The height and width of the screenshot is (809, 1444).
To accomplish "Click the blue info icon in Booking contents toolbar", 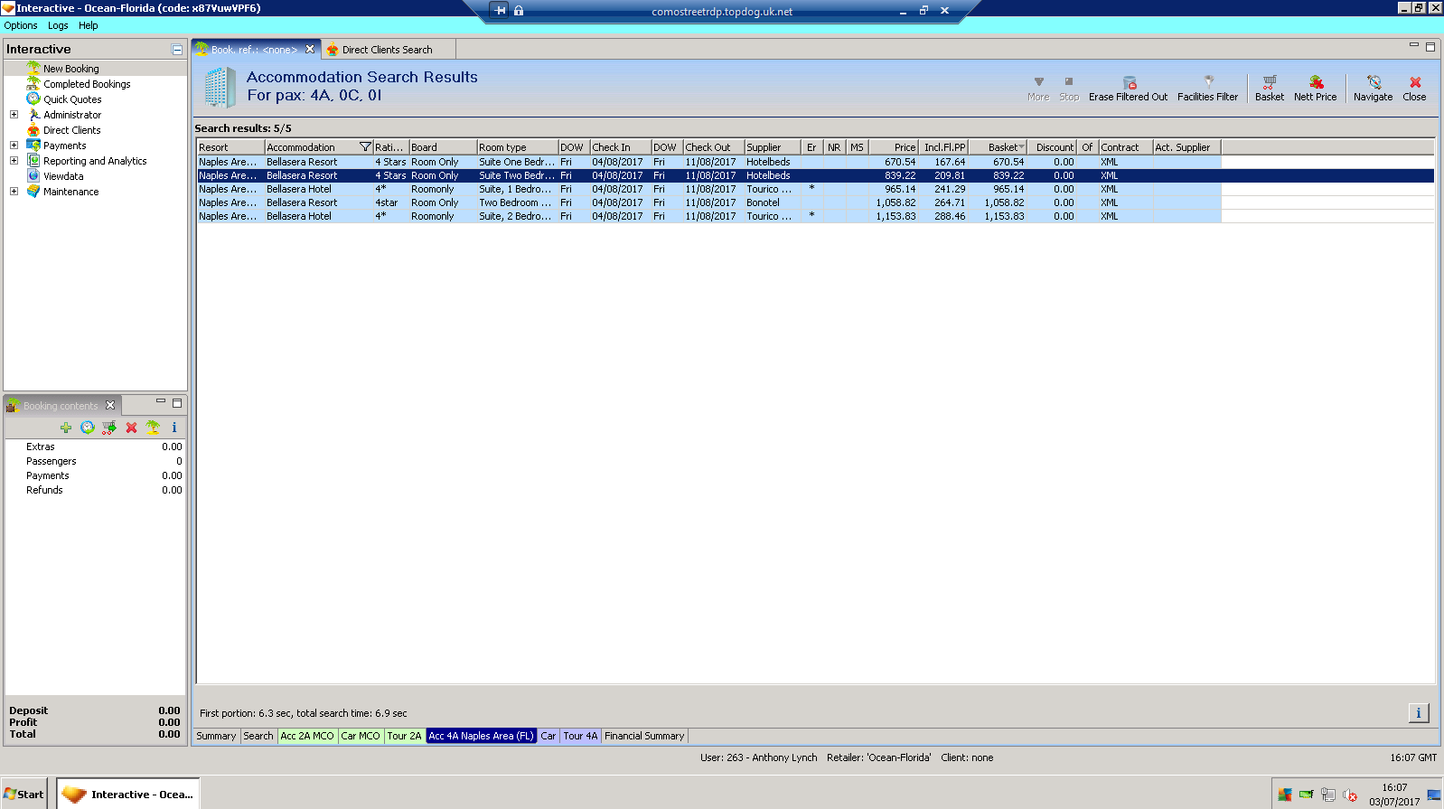I will coord(174,428).
